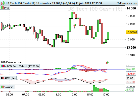Image resolution: width=138 pixels, height=97 pixels.
Task: Click the 15:00 time axis label
Action: 90,95
